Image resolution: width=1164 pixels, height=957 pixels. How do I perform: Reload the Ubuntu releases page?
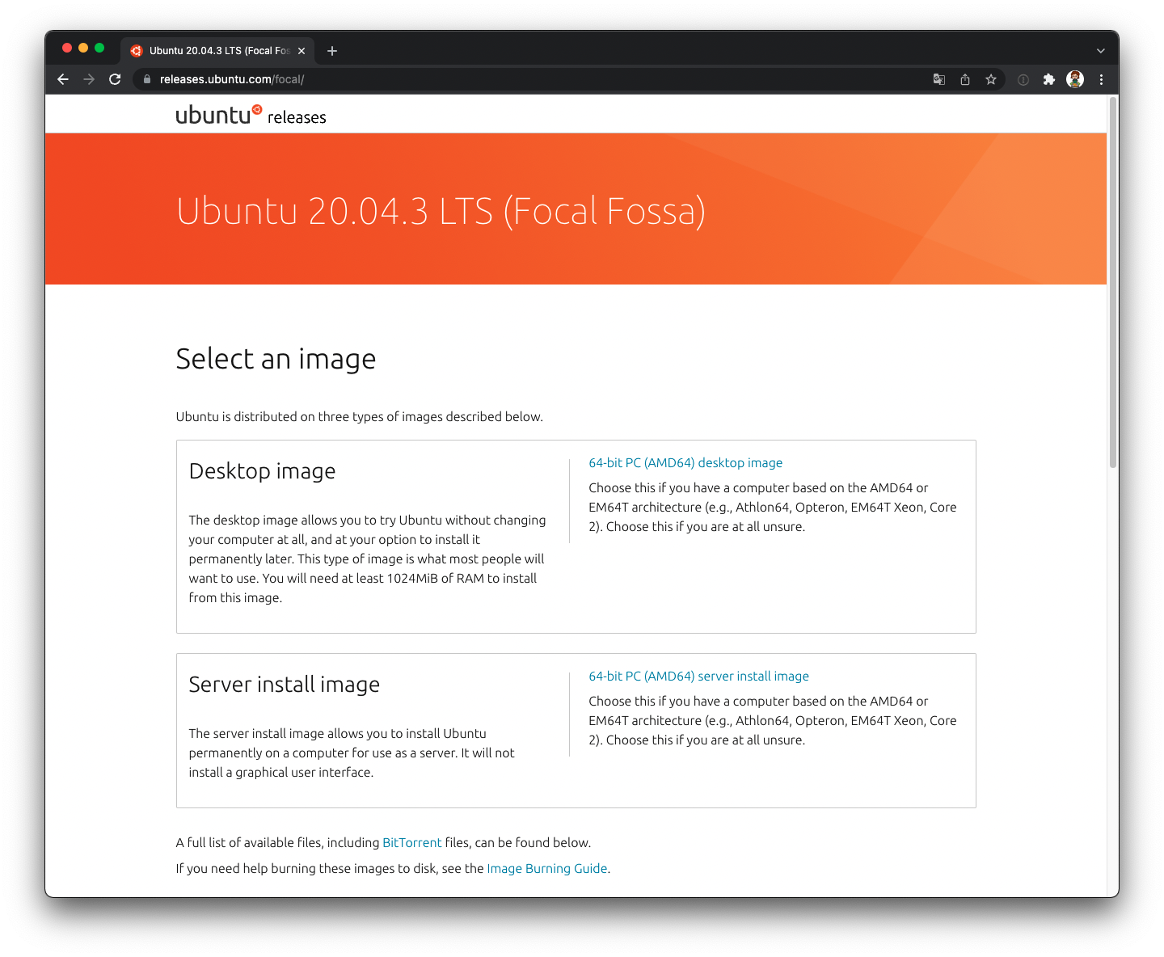pos(115,79)
